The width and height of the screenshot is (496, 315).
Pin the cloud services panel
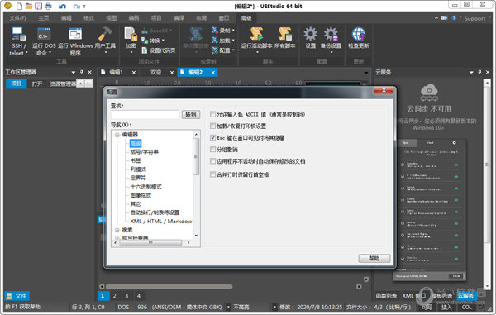pyautogui.click(x=479, y=72)
